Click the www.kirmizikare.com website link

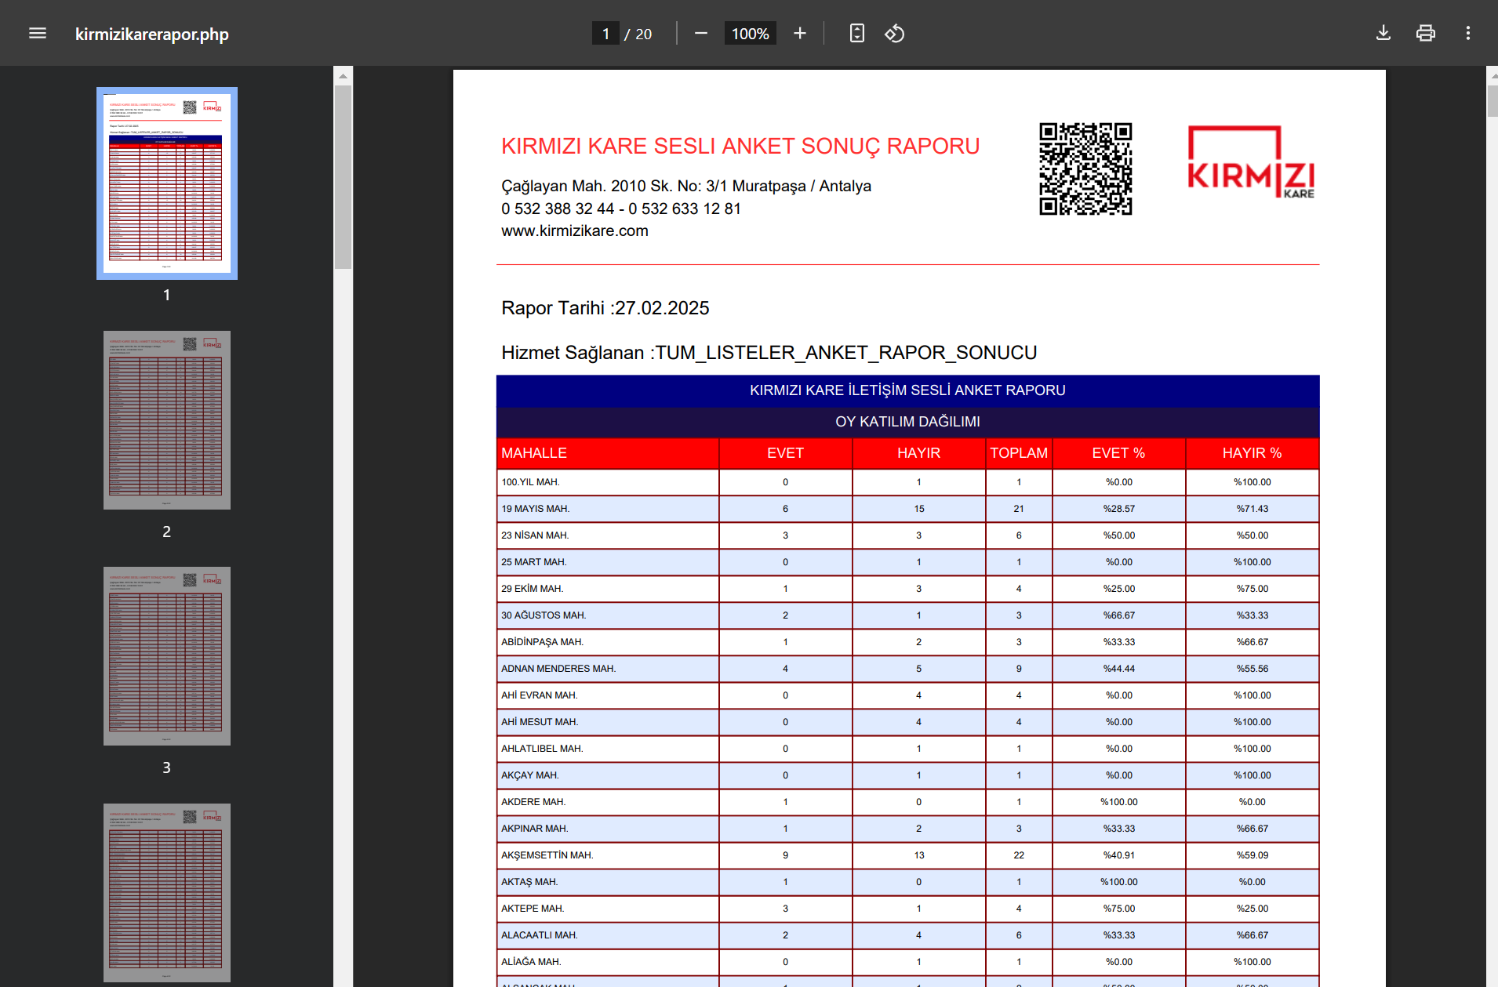coord(575,231)
